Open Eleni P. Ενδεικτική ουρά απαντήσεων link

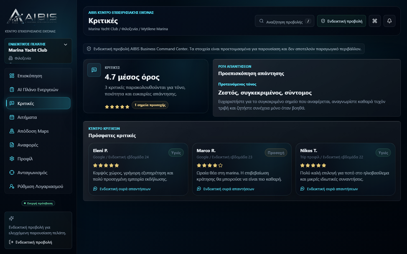tap(122, 189)
